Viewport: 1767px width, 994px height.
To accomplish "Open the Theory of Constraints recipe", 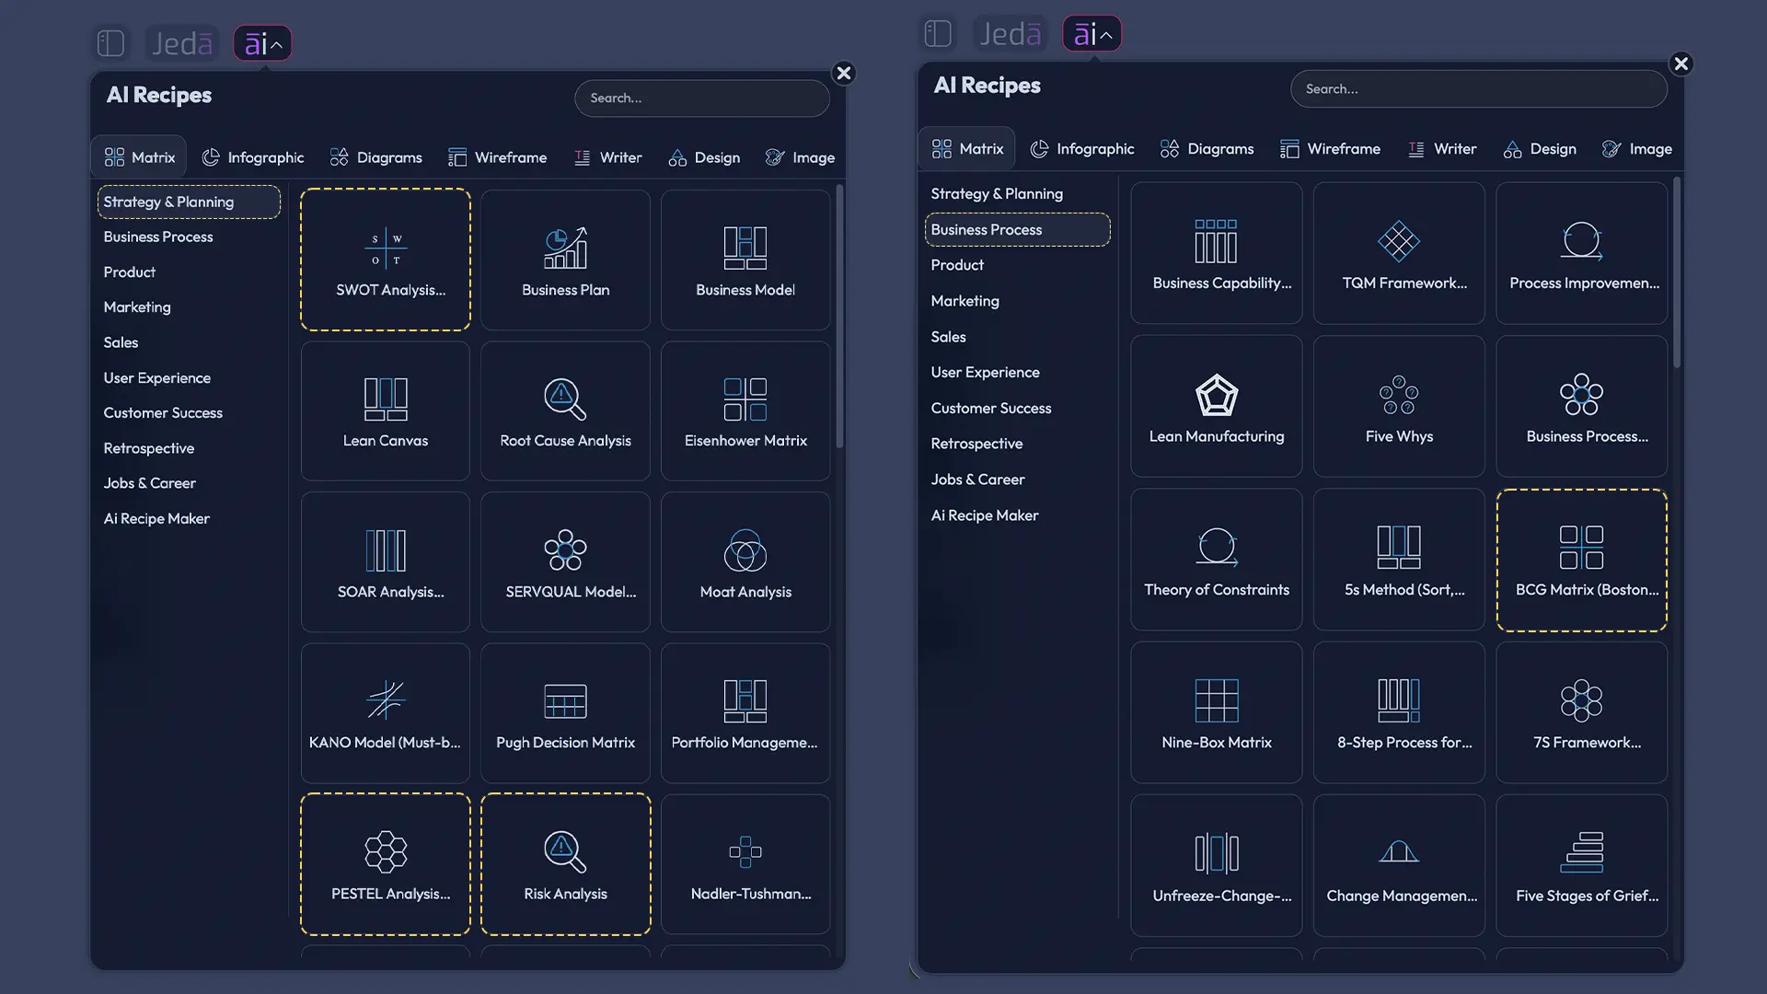I will coord(1217,560).
